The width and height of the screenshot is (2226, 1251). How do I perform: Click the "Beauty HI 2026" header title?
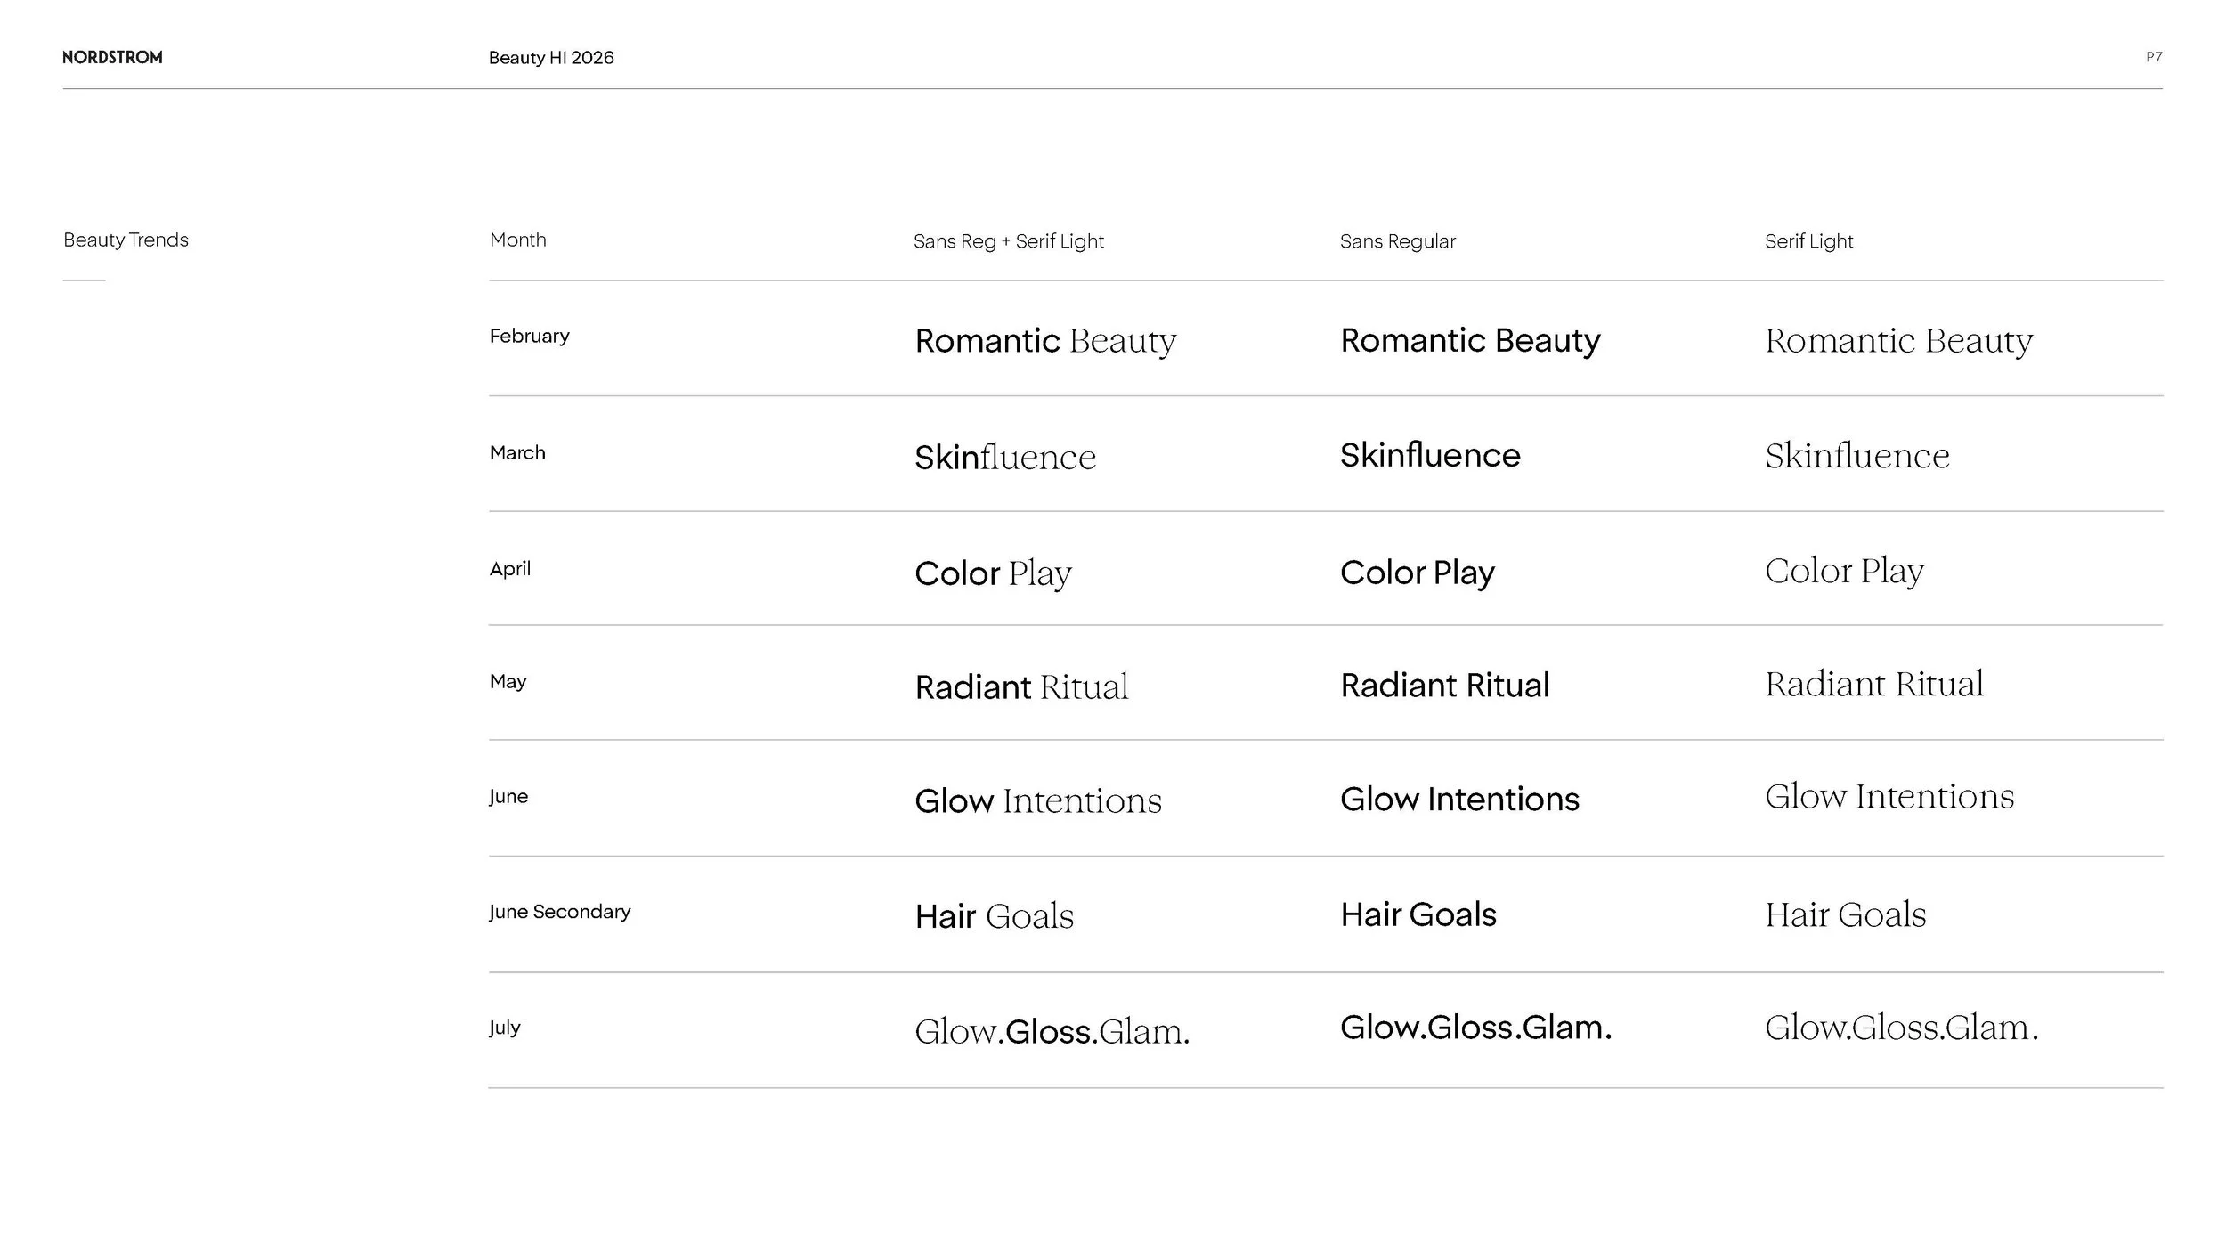point(551,58)
